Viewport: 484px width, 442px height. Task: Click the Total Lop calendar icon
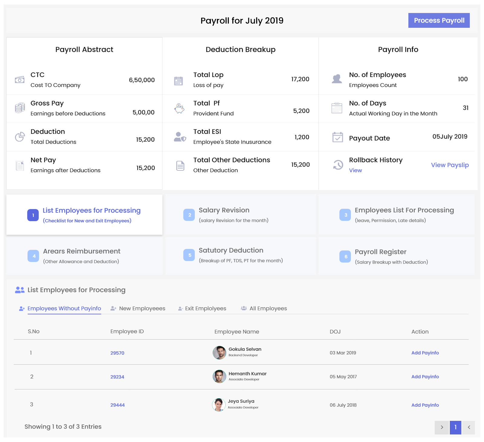click(178, 81)
